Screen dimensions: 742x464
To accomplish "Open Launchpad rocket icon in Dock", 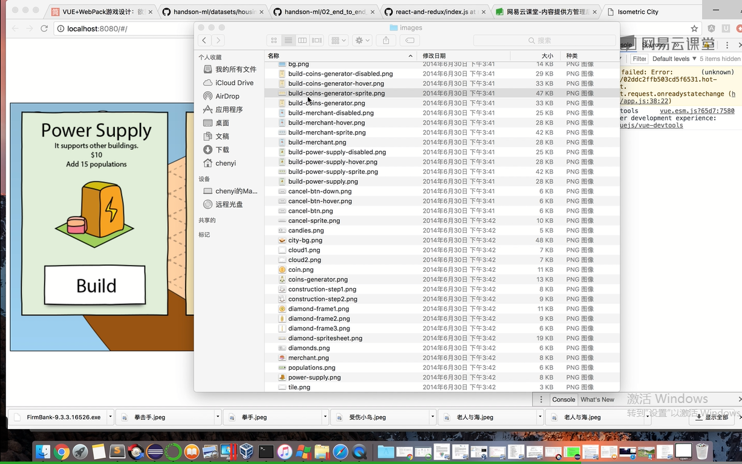I will tap(80, 451).
